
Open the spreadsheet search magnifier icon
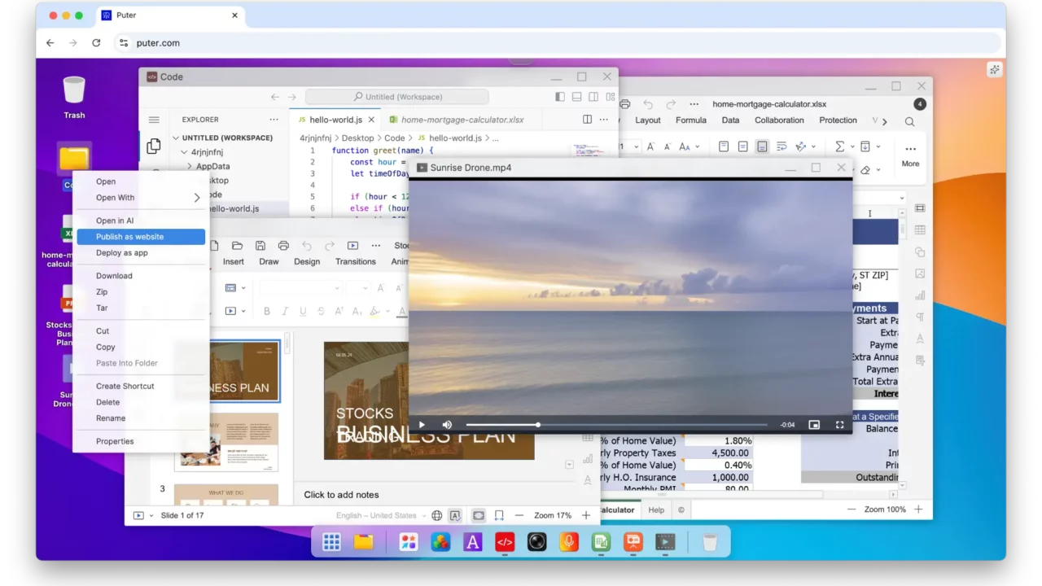point(909,121)
